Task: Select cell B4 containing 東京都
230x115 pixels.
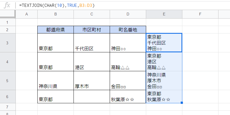Action: coord(56,62)
